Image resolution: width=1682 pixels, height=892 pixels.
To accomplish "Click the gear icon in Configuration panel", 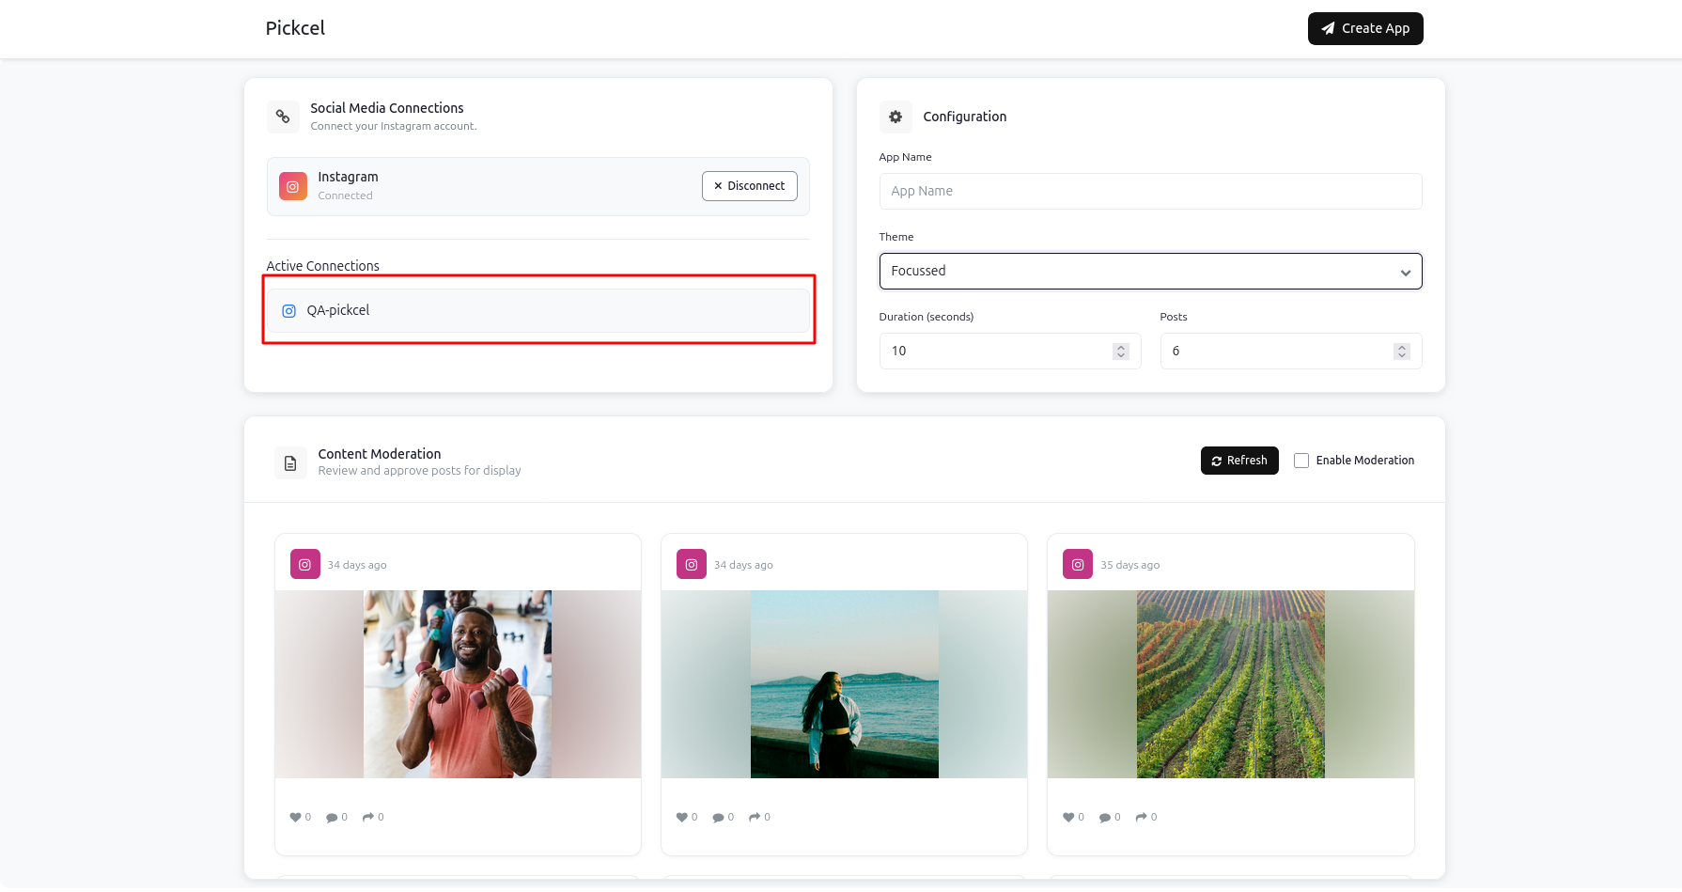I will tap(896, 117).
